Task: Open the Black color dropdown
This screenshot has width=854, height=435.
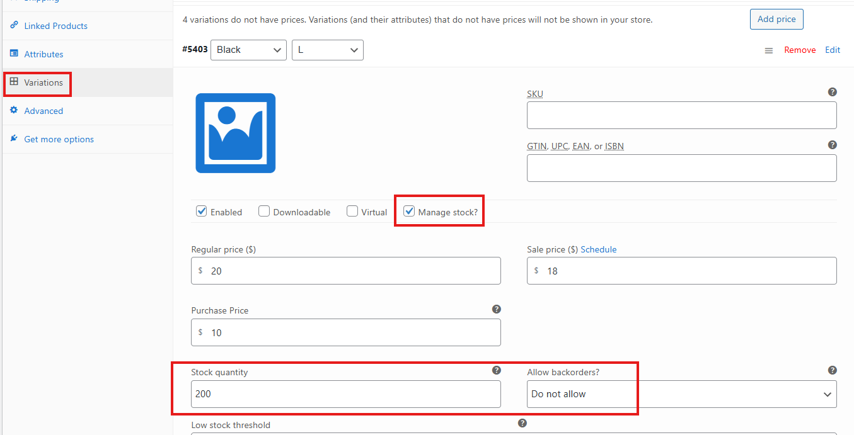Action: pyautogui.click(x=248, y=50)
